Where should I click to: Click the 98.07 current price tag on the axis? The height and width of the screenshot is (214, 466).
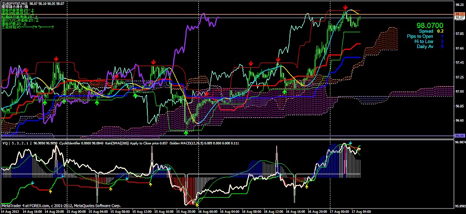pyautogui.click(x=460, y=18)
